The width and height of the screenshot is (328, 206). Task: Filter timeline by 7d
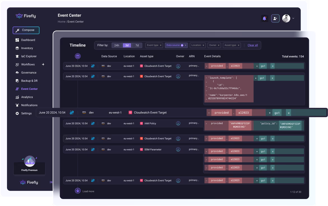point(137,45)
